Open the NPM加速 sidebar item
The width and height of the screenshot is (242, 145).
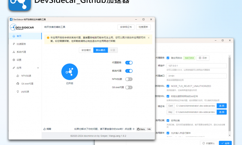coord(26,76)
